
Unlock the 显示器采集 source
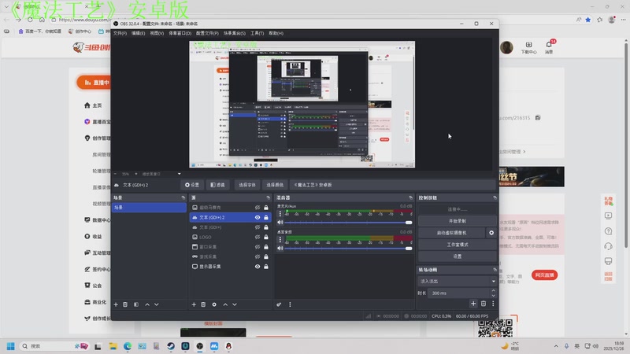tap(266, 267)
